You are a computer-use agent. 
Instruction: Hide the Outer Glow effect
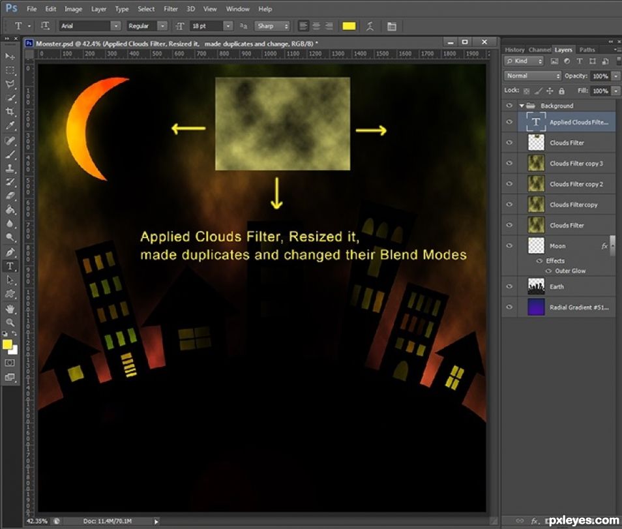(x=548, y=271)
